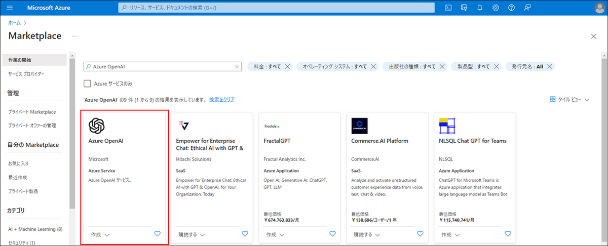Click the Commerce.AI logo

click(x=359, y=126)
